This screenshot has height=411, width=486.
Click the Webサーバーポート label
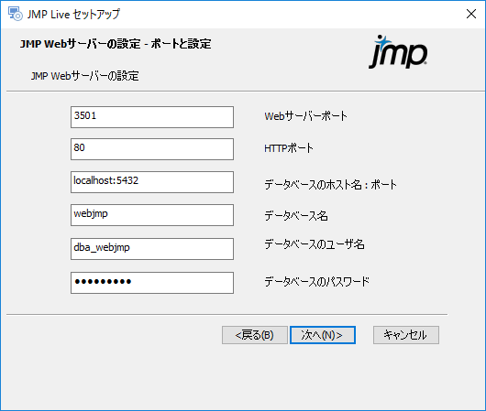[x=305, y=116]
